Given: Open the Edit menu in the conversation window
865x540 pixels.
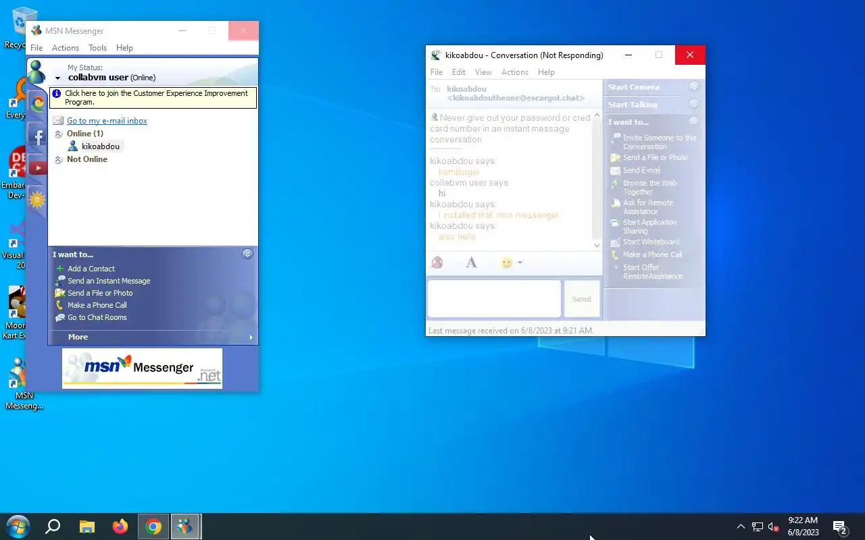Looking at the screenshot, I should (x=459, y=72).
